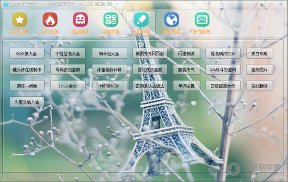Viewport: 288px width, 182px height.
Task: Open 个性签名大全
Action: 68,54
